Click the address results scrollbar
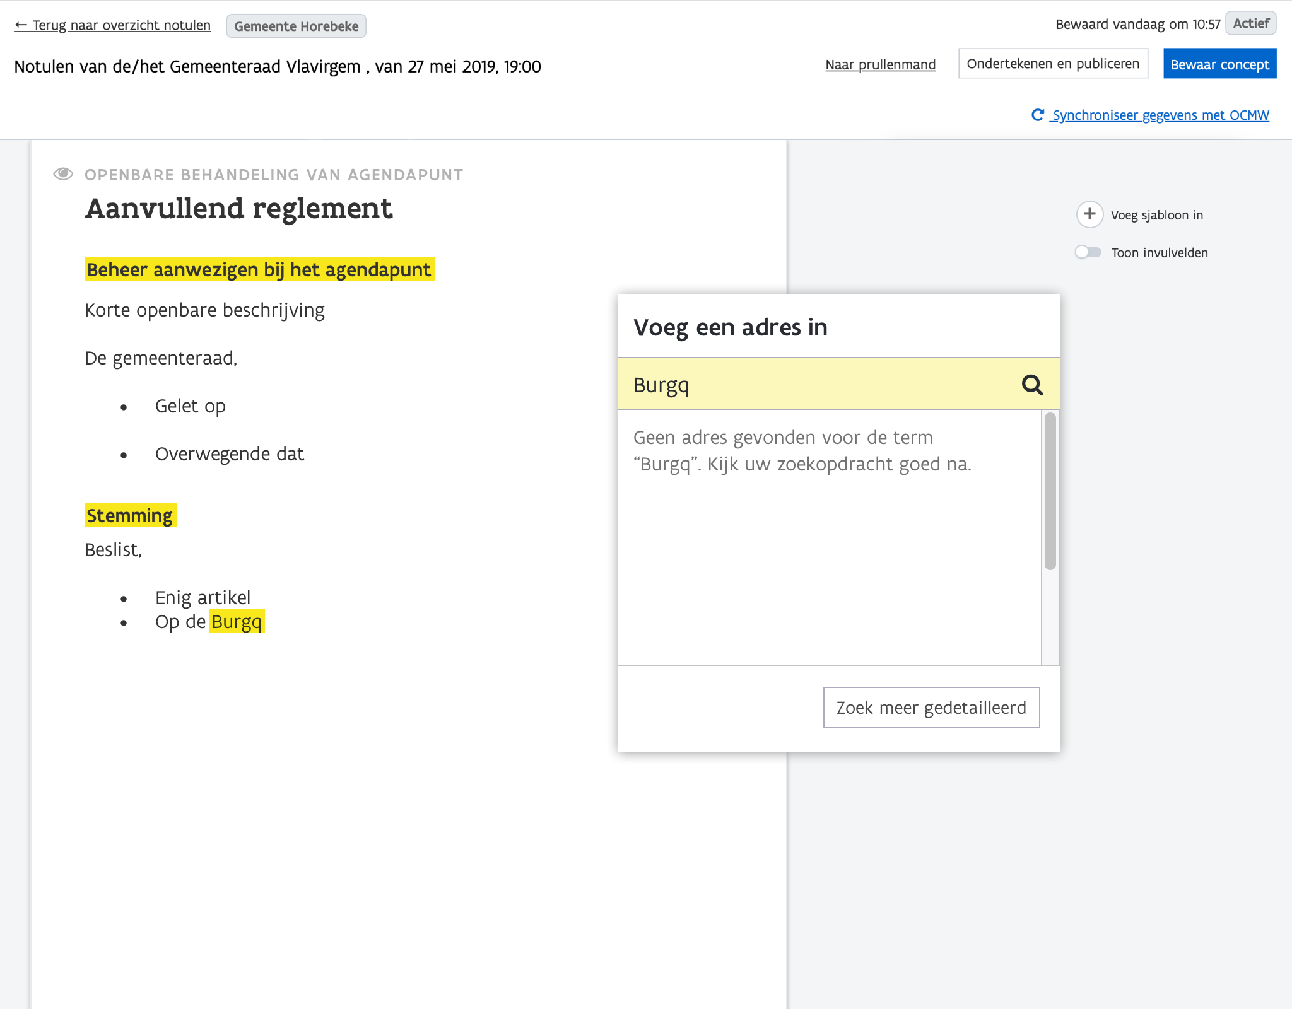Screen dimensions: 1292x1009 pos(1050,492)
